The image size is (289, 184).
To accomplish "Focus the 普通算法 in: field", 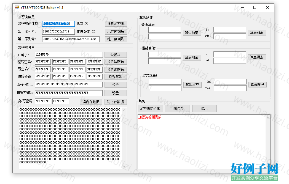I will (x=230, y=29).
